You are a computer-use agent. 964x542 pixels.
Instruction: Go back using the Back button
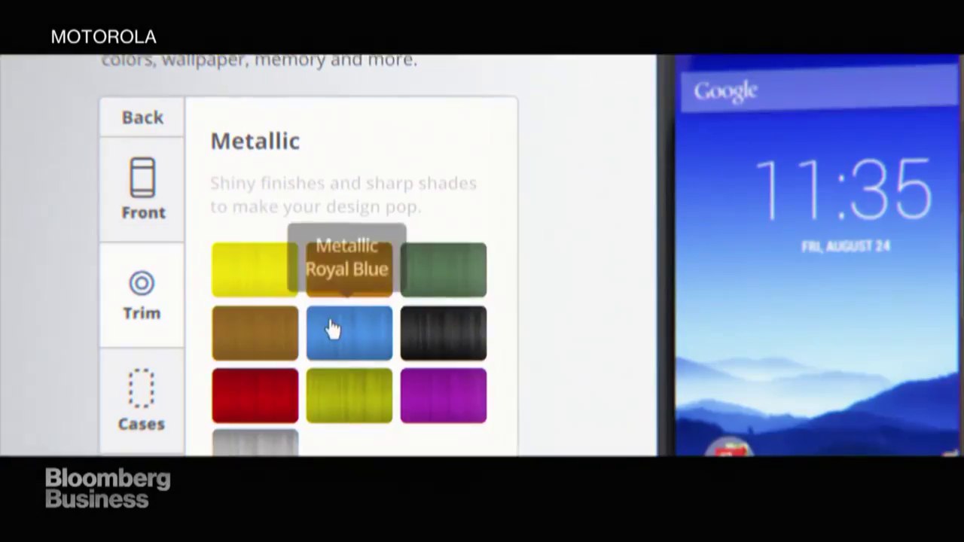click(x=142, y=117)
